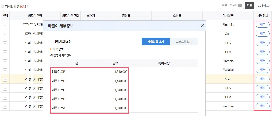This screenshot has height=116, width=272.
Task: Toggle checkbox in the highlighted Gold row
Action: pos(5,79)
